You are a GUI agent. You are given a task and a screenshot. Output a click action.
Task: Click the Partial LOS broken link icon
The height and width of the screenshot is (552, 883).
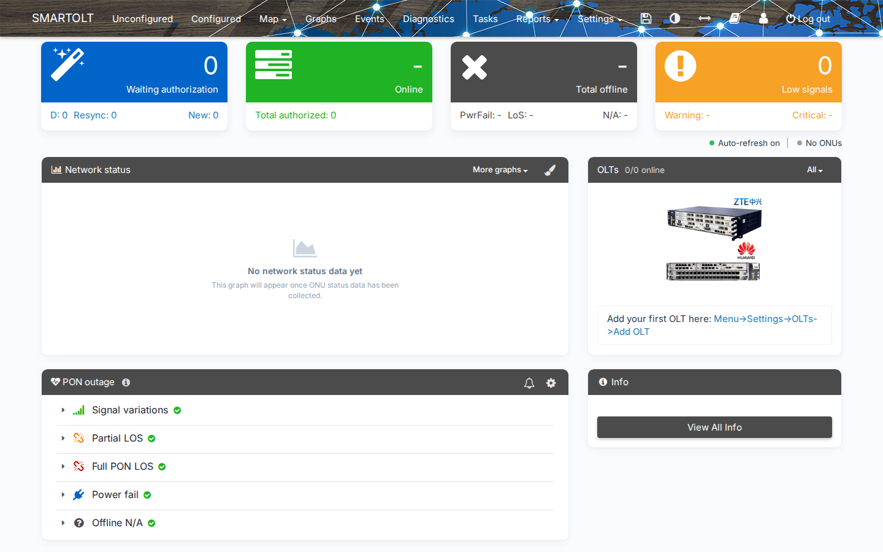78,438
